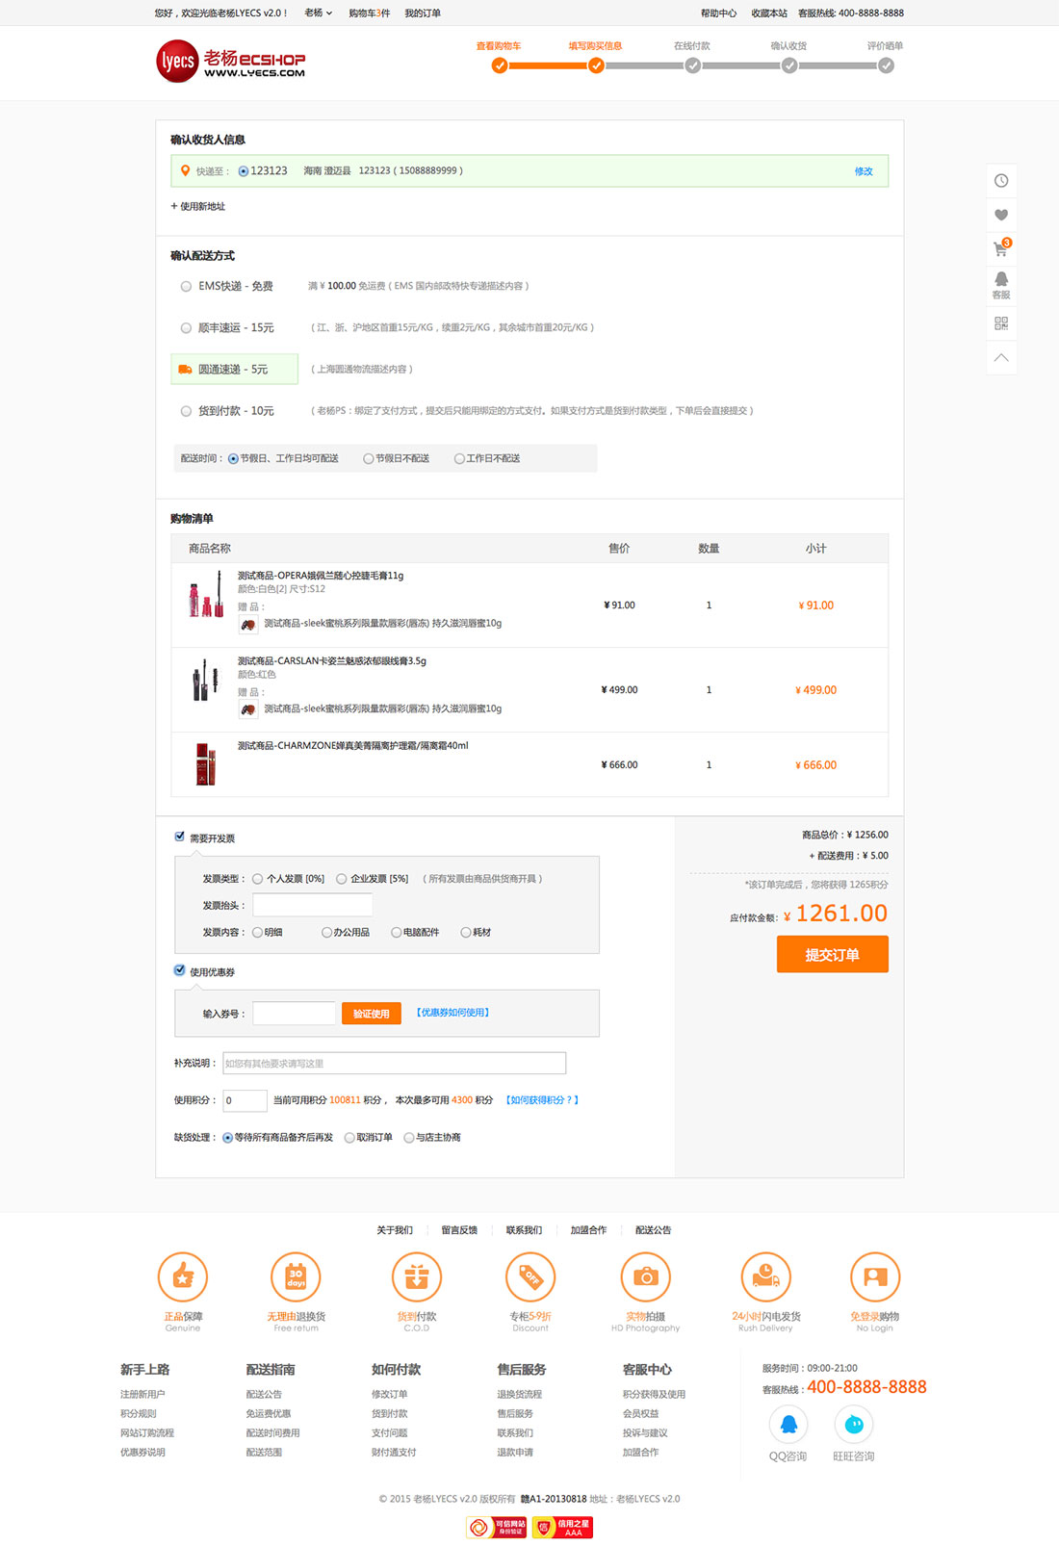Click the 补充说明 remarks input field
The width and height of the screenshot is (1059, 1546).
[394, 1064]
